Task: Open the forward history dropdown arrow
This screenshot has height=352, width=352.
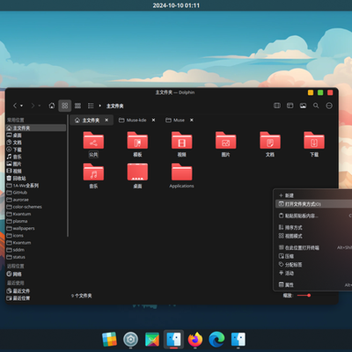Action: tap(40, 106)
